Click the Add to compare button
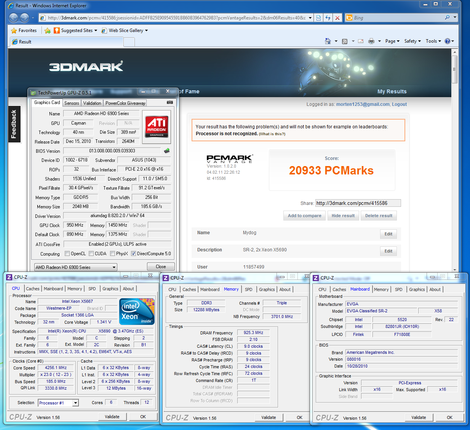This screenshot has height=430, width=470. coord(305,216)
